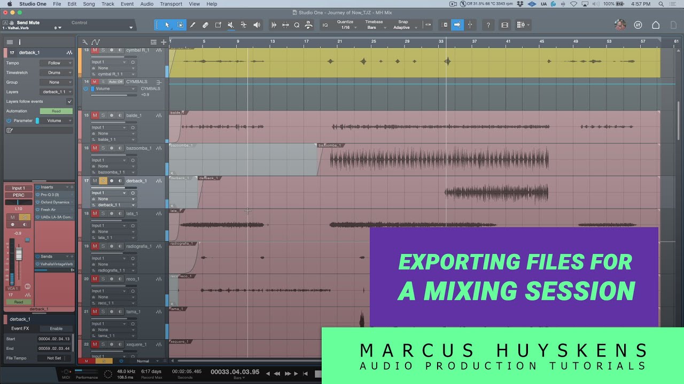Click home Start page icon
Screen dimensions: 684x384
coord(656,25)
